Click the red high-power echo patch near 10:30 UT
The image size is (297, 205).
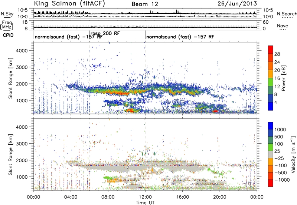click(131, 110)
